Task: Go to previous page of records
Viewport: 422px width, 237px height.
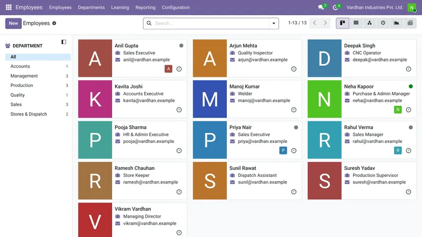Action: 314,23
